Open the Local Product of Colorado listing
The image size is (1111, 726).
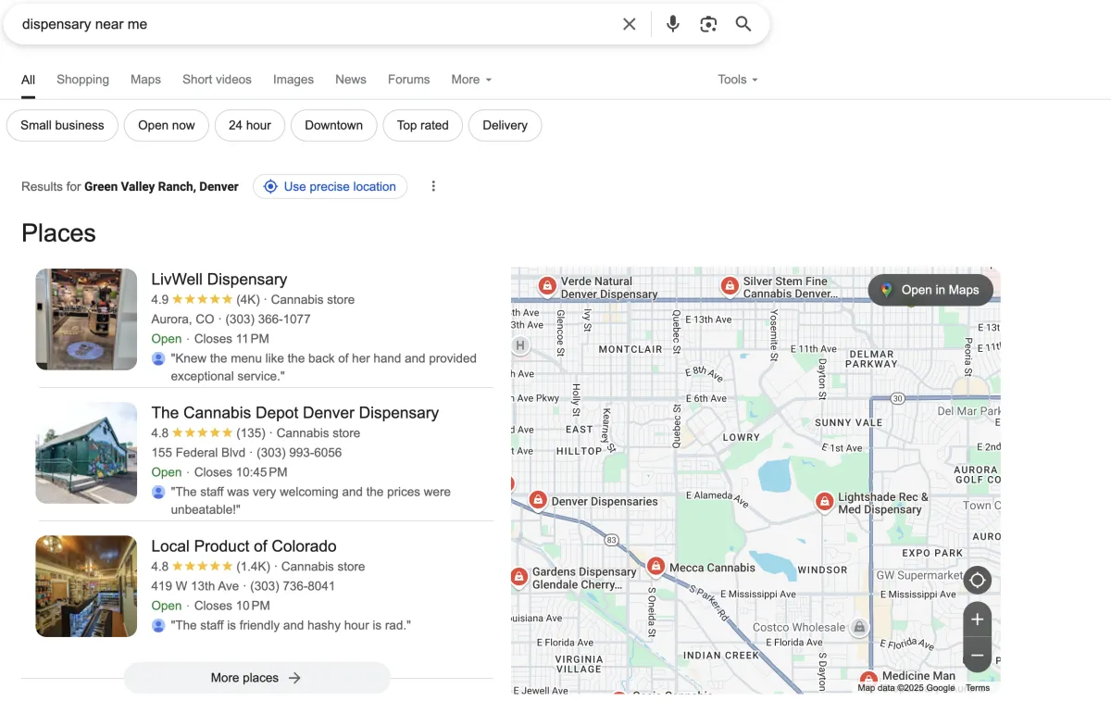(x=244, y=545)
